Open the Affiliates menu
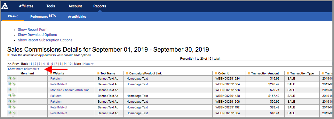Viewport: 334px width, 119px height. pos(26,6)
